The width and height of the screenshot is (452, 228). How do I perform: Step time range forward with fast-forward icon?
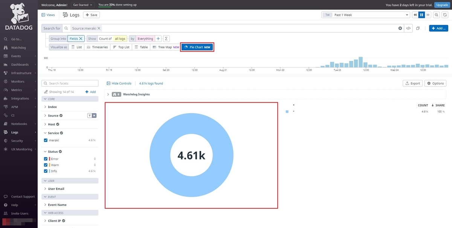pyautogui.click(x=428, y=15)
